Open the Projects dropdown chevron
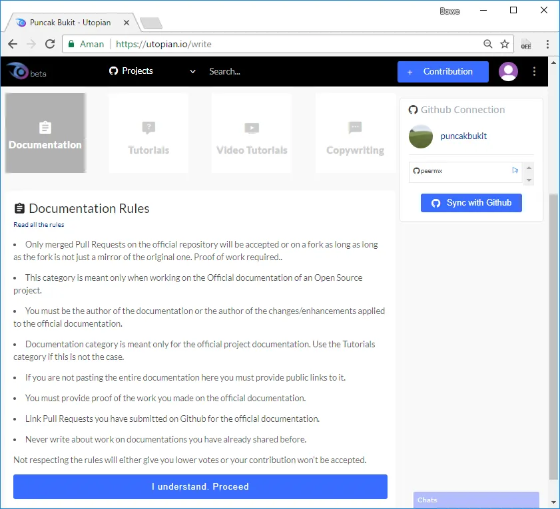This screenshot has height=509, width=560. [192, 71]
